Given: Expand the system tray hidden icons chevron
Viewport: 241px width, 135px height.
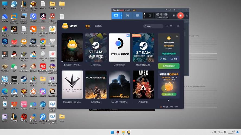Looking at the screenshot, I should pos(212,132).
